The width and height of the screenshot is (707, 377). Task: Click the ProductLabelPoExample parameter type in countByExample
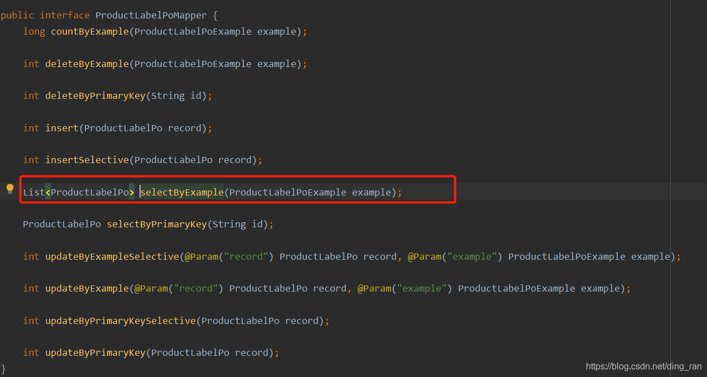coord(193,31)
